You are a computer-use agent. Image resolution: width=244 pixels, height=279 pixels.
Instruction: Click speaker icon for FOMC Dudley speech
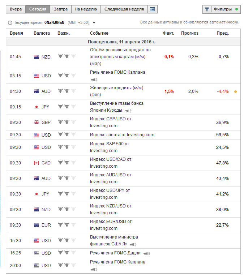pyautogui.click(x=146, y=253)
